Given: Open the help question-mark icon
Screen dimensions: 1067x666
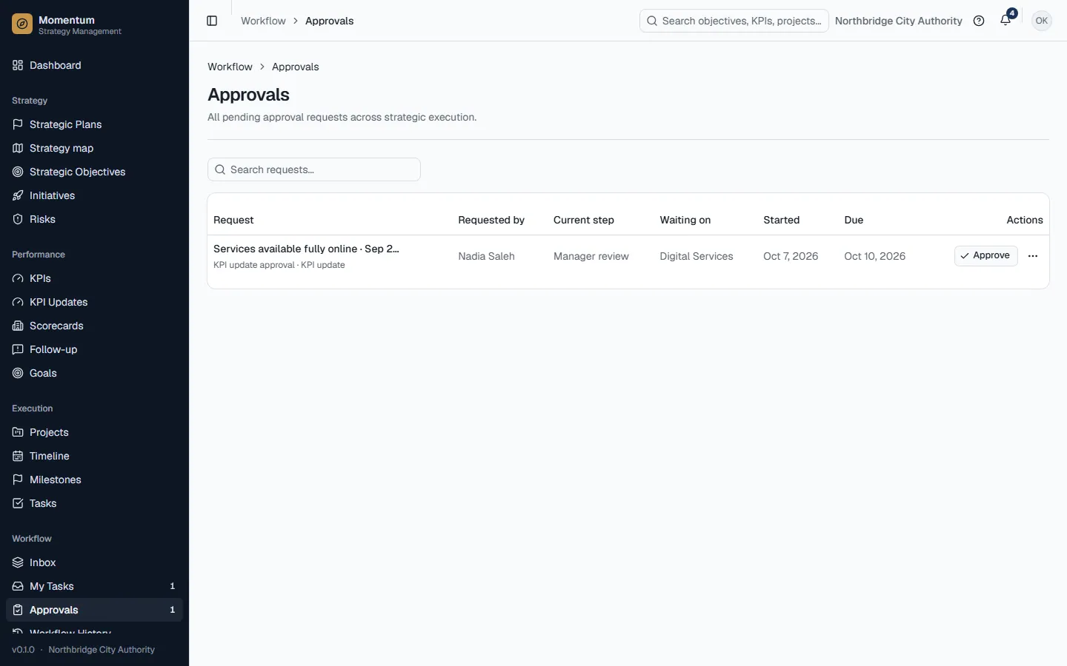Looking at the screenshot, I should coord(979,21).
